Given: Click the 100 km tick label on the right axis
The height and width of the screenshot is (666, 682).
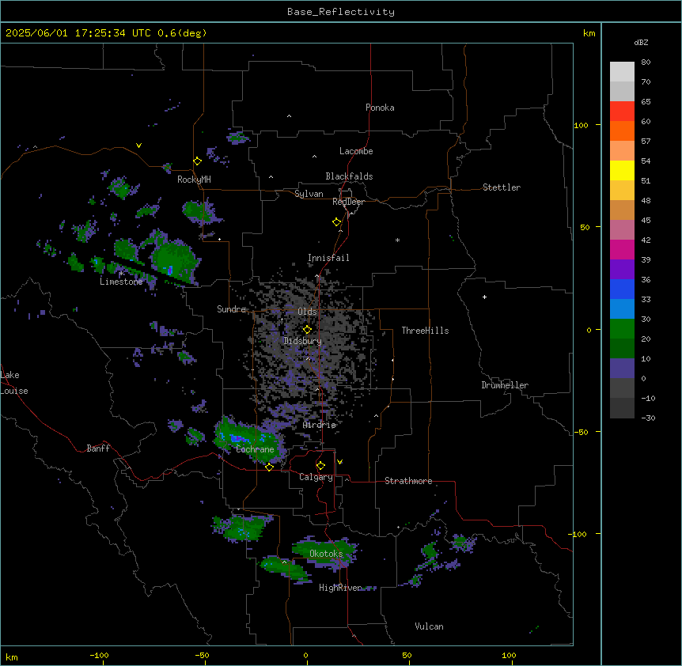Looking at the screenshot, I should (581, 125).
